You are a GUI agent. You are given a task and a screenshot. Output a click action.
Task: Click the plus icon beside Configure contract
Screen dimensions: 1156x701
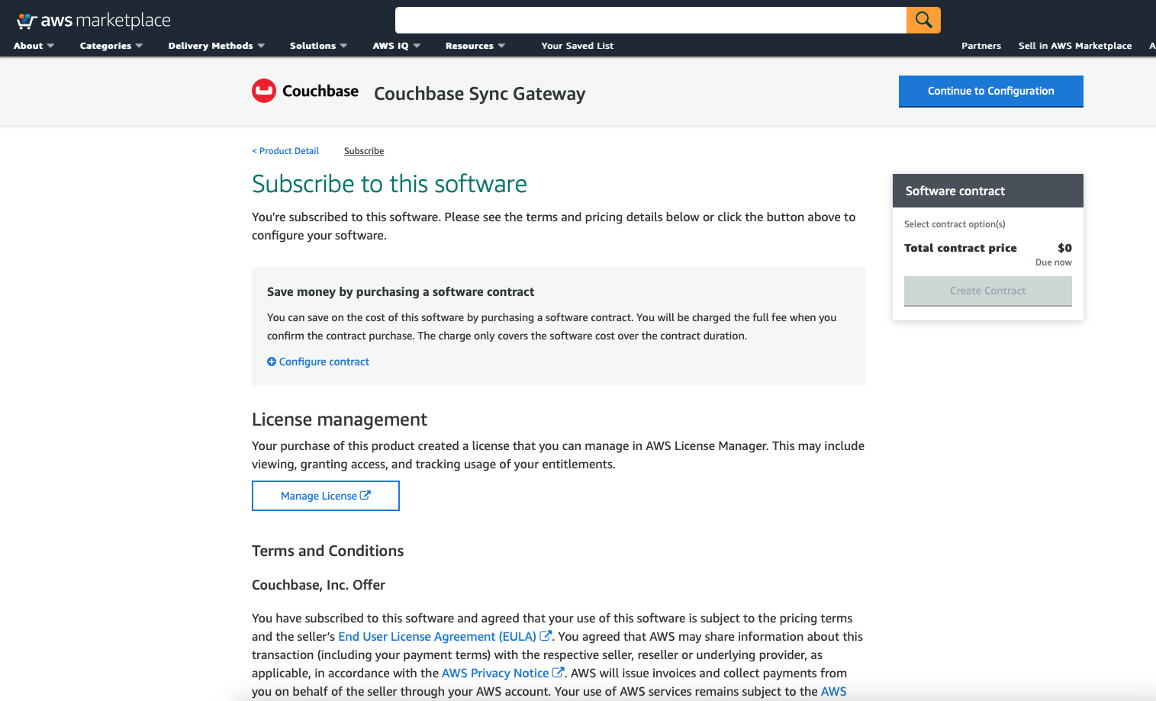tap(272, 361)
